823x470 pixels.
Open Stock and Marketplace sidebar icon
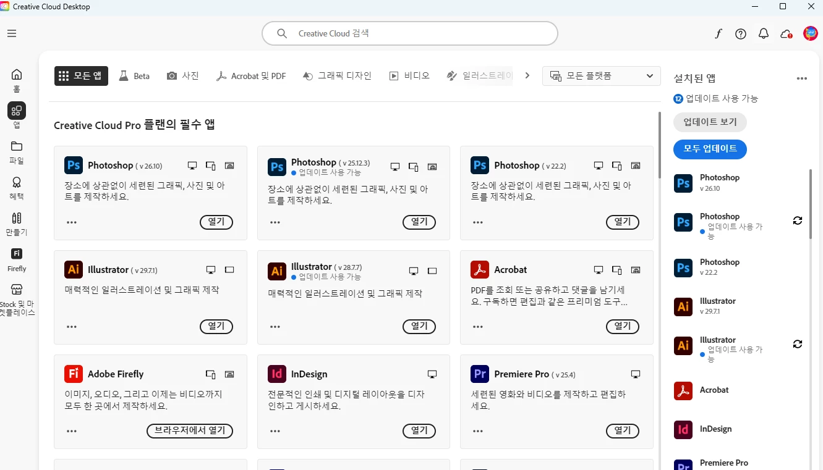click(x=17, y=290)
